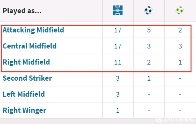Image resolution: width=196 pixels, height=124 pixels.
Task: Click the dark blue soccer ball goals icon
Action: (x=148, y=10)
